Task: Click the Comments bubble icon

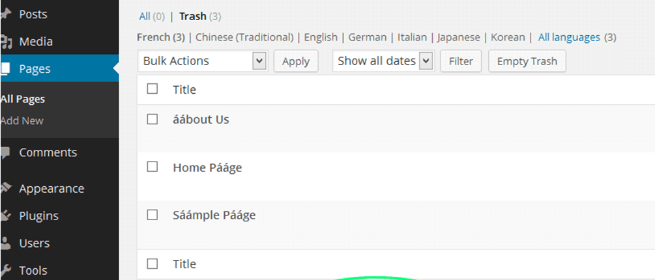Action: pos(6,152)
